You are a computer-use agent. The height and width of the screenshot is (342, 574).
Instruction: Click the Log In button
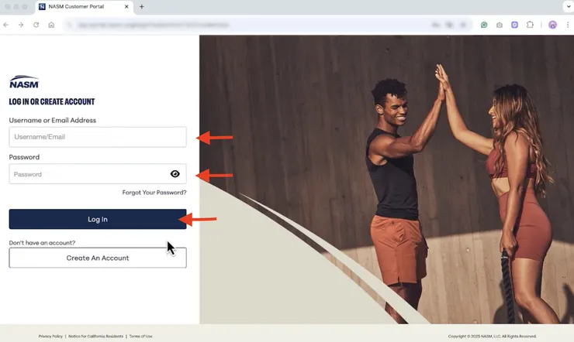[98, 219]
